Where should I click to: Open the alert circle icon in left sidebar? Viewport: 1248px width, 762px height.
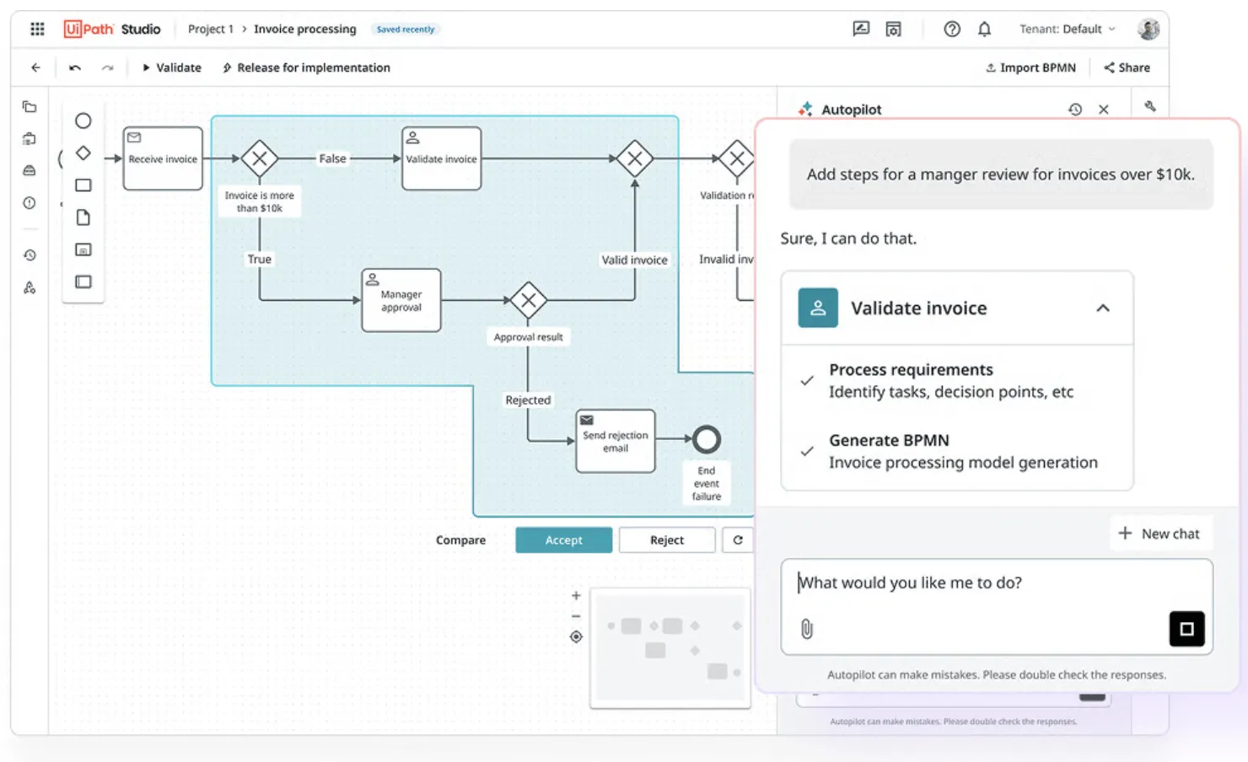coord(30,202)
